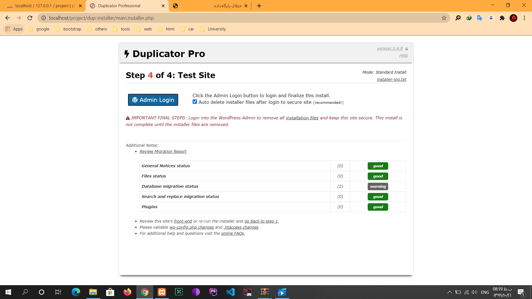Open the installer-log.txt link
Image resolution: width=532 pixels, height=299 pixels.
click(x=391, y=79)
